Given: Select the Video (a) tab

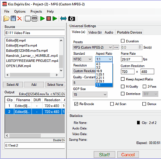Looking at the screenshot, I should coord(78,32).
